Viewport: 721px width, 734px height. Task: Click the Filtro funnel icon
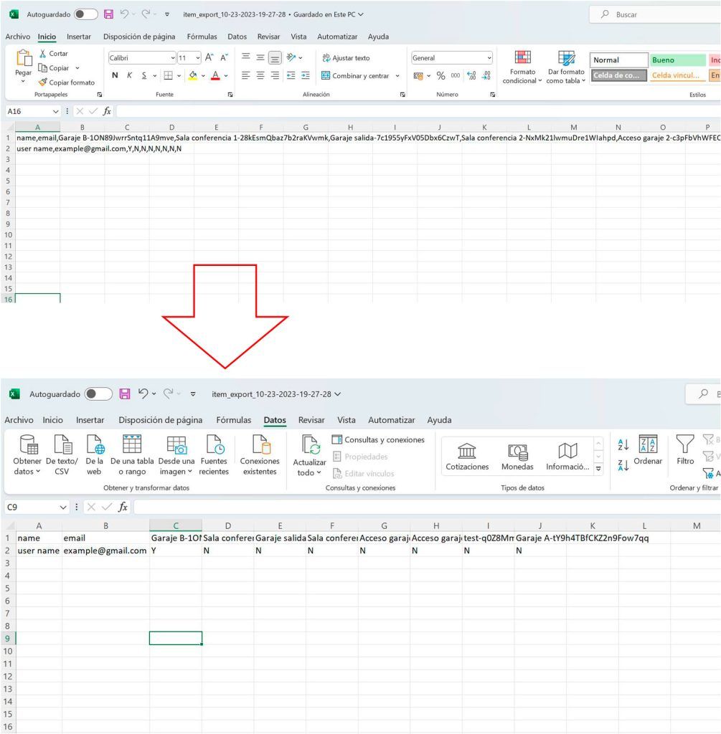coord(685,450)
